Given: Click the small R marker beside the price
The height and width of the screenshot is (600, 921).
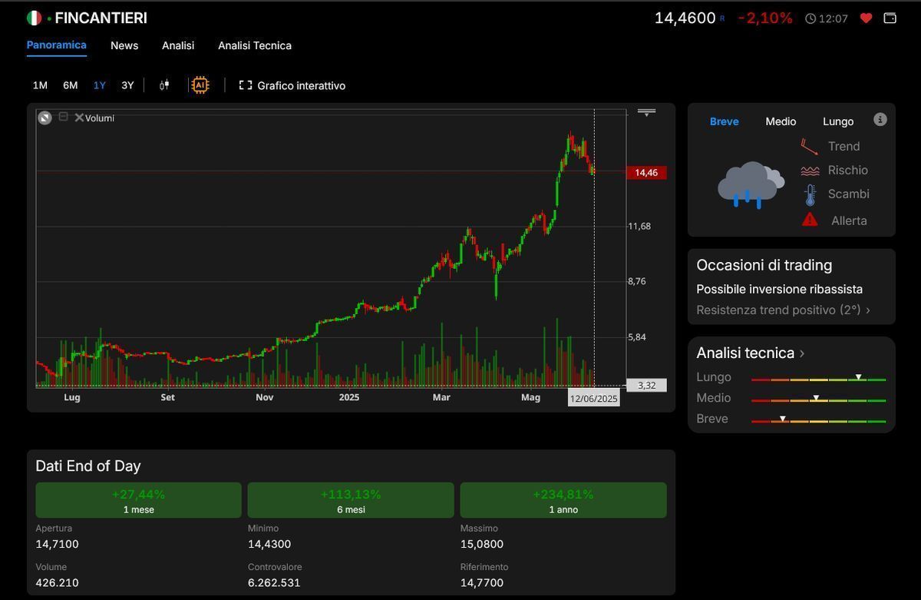Looking at the screenshot, I should click(x=722, y=18).
